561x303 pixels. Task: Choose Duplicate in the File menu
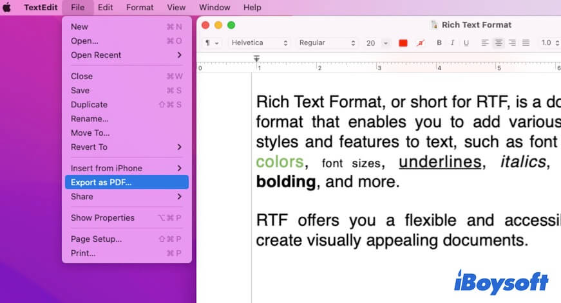(127, 105)
